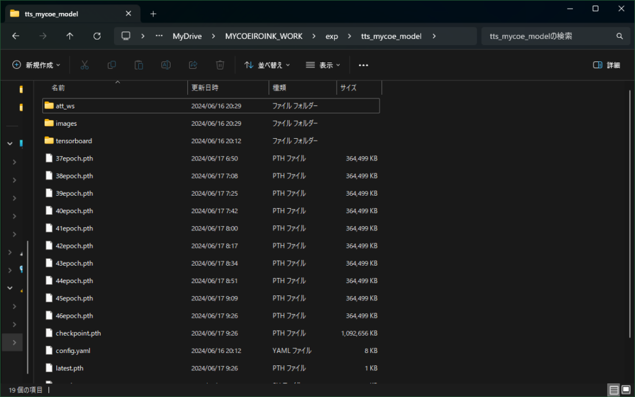Screen dimensions: 635x397
Task: Select the latest.pth file icon
Action: tap(49, 367)
